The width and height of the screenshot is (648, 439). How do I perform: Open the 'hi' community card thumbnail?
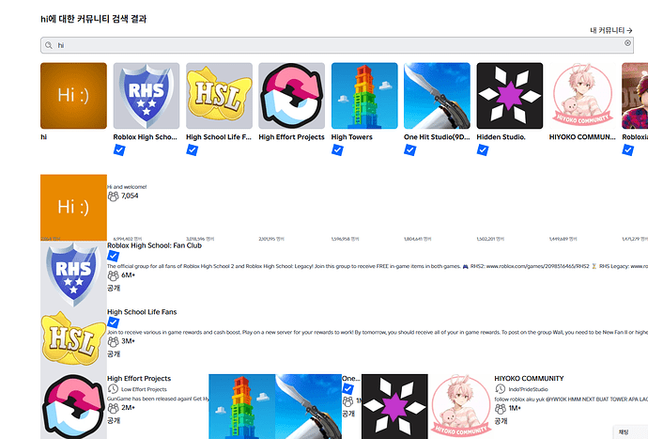coord(73,96)
